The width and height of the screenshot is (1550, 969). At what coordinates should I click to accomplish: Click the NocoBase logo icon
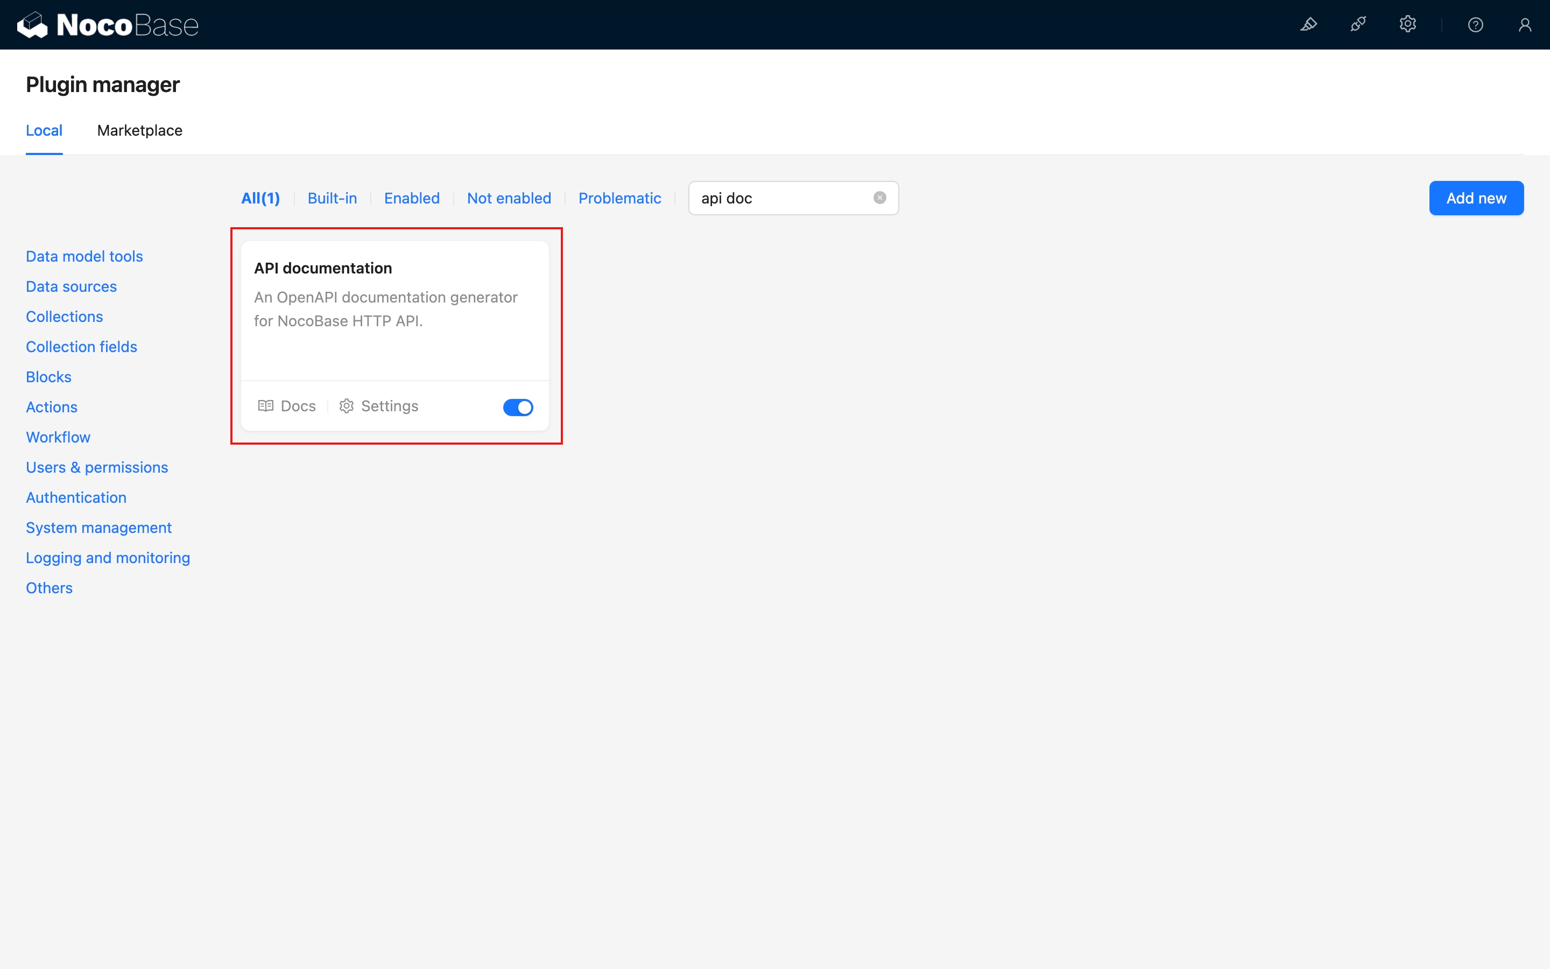32,25
